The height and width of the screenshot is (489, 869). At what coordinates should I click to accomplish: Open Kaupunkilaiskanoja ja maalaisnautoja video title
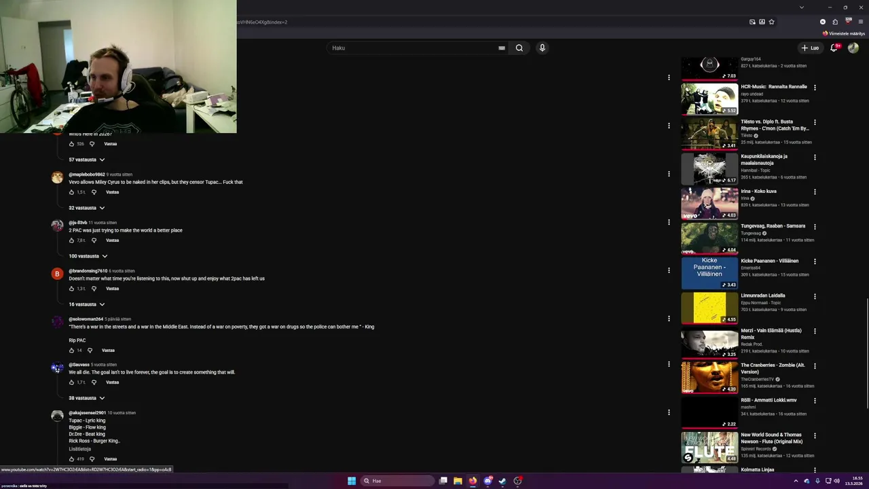764,160
